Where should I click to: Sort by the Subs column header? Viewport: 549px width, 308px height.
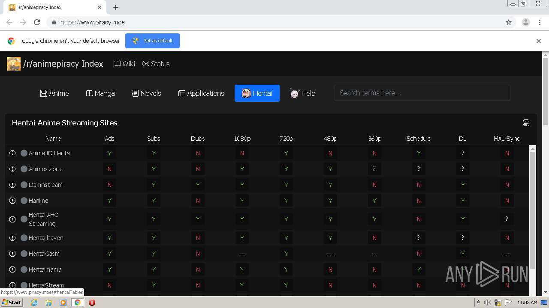154,139
